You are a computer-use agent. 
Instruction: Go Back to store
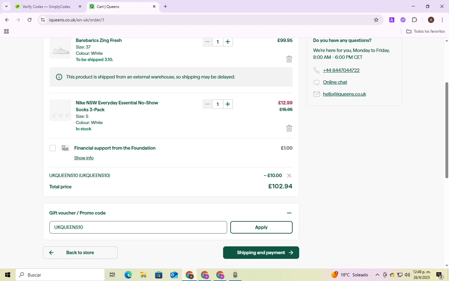point(80,253)
